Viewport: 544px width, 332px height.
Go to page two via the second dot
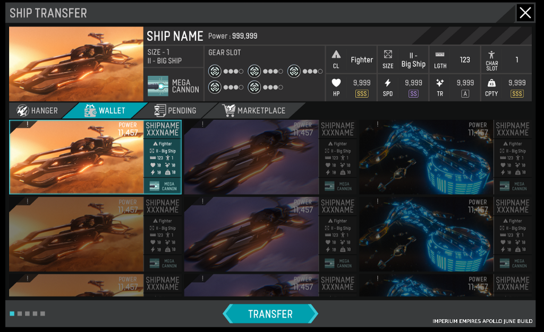[x=20, y=313]
